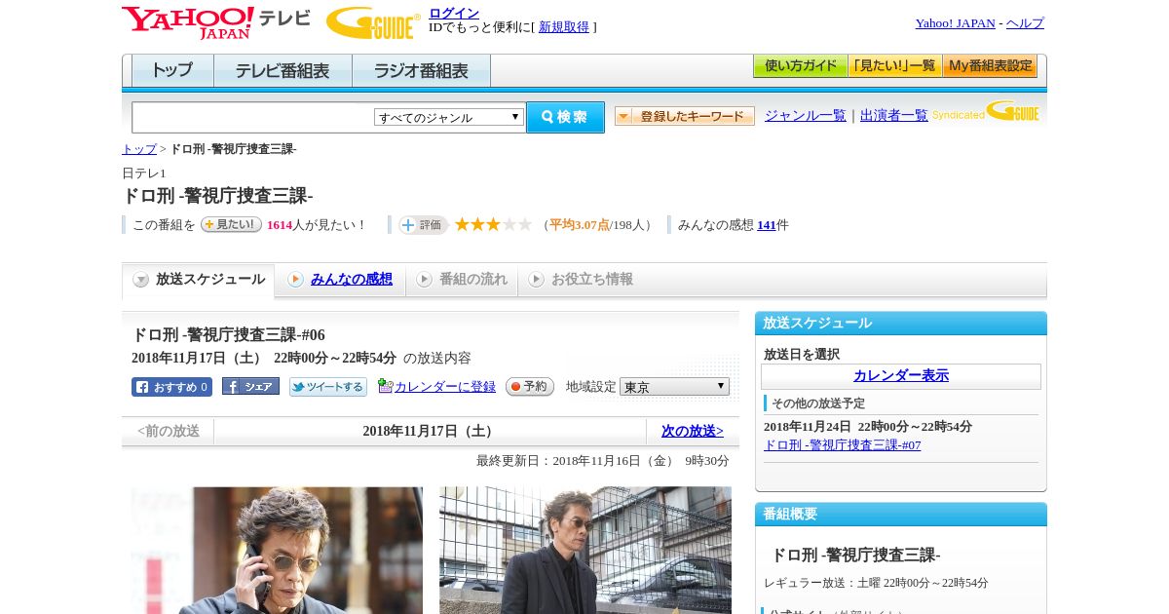Click the fifth grey rating star
The image size is (1169, 614).
click(x=525, y=224)
